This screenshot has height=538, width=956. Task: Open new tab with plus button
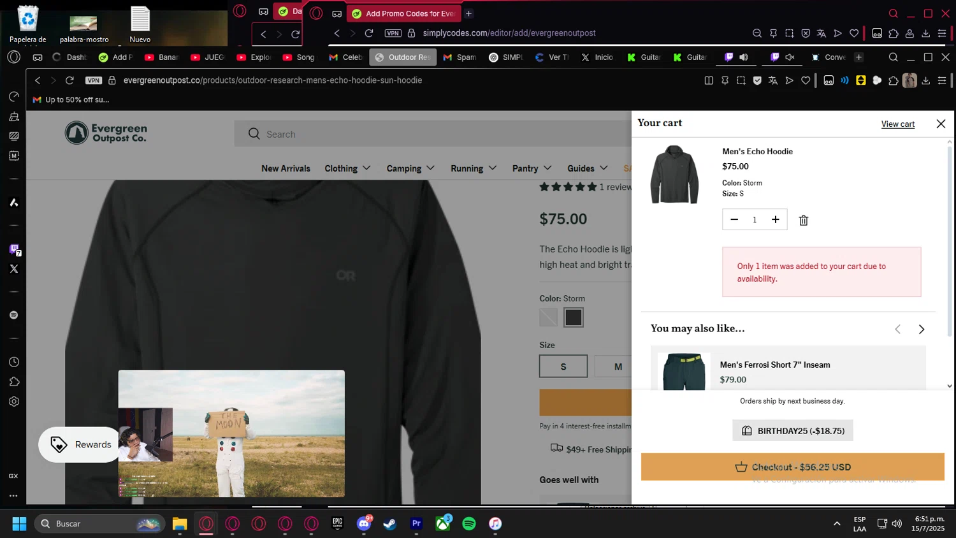858,57
